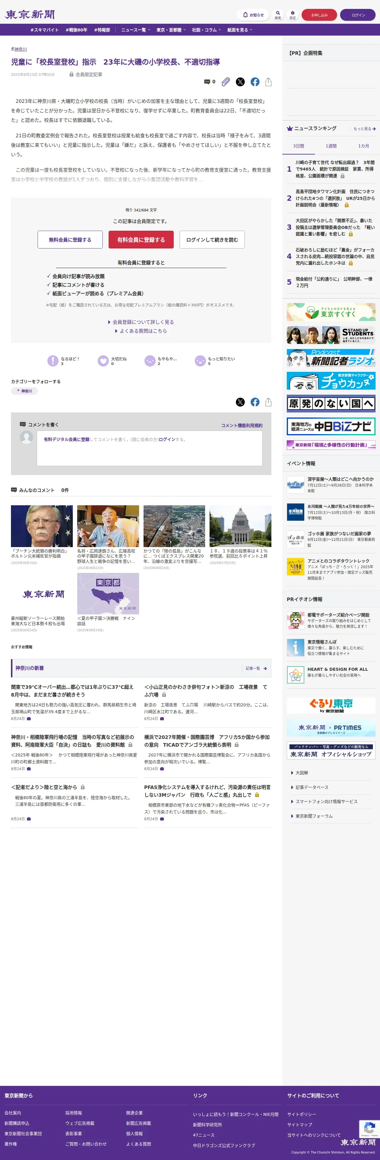Open the 大図解 sidebar link

[x=302, y=773]
